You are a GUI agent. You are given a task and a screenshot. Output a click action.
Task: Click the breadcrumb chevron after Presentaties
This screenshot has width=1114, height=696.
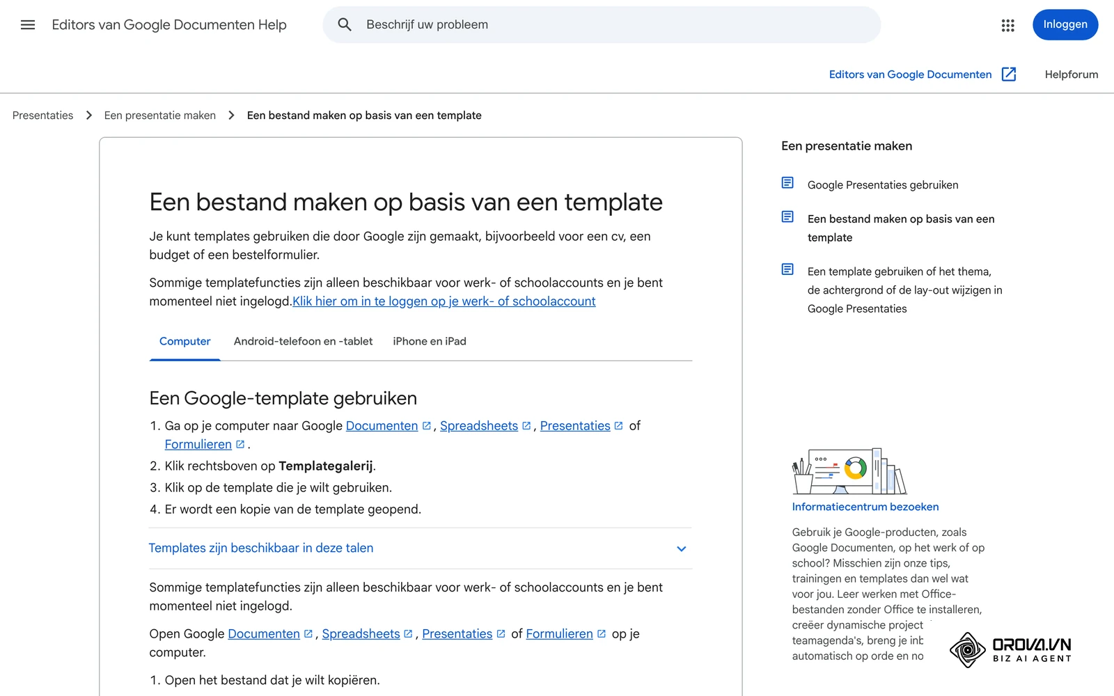(x=88, y=116)
